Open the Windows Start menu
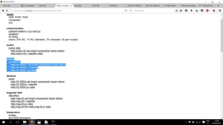The height and width of the screenshot is (125, 223). point(4,122)
